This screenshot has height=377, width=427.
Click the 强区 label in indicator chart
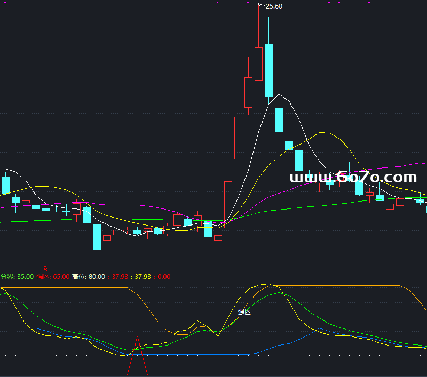pos(244,312)
